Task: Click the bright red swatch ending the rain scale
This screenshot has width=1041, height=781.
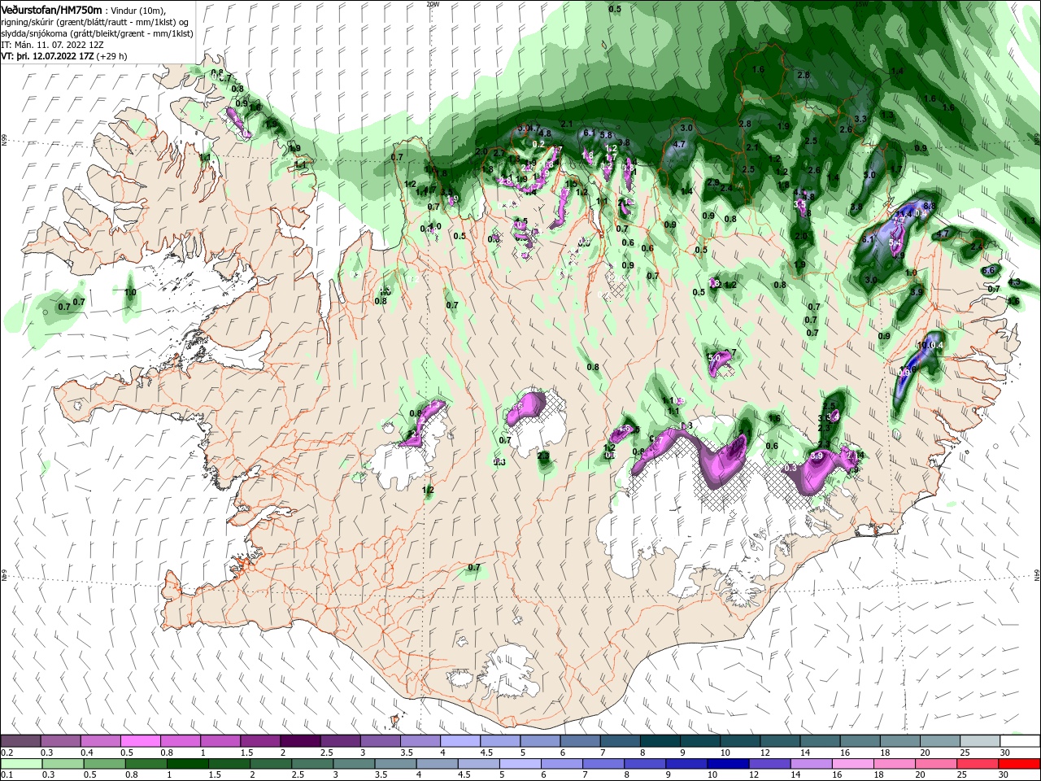Action: tap(1020, 764)
